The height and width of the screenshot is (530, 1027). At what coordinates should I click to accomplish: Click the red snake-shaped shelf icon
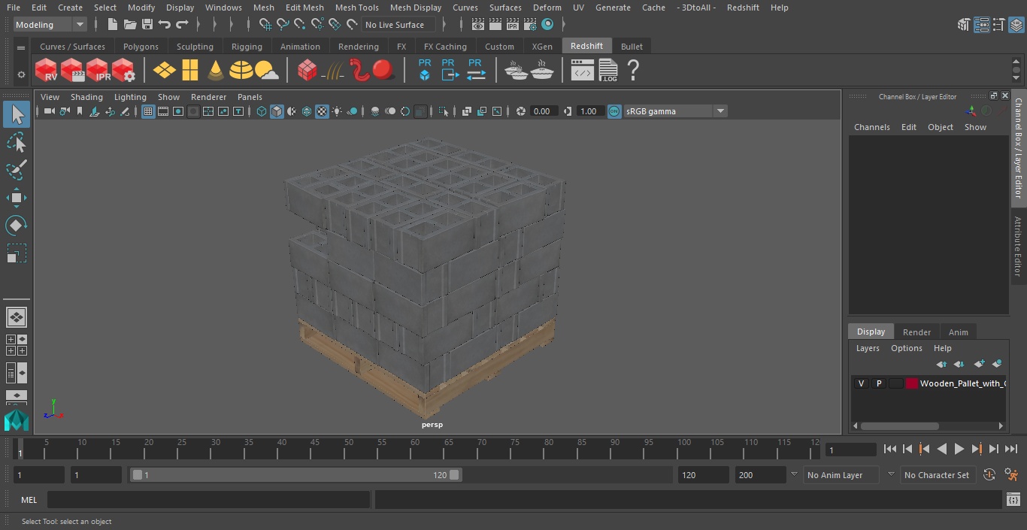coord(360,70)
